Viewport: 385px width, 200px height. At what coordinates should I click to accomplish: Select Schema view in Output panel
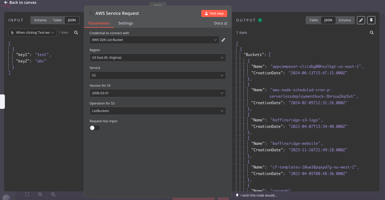pyautogui.click(x=345, y=20)
